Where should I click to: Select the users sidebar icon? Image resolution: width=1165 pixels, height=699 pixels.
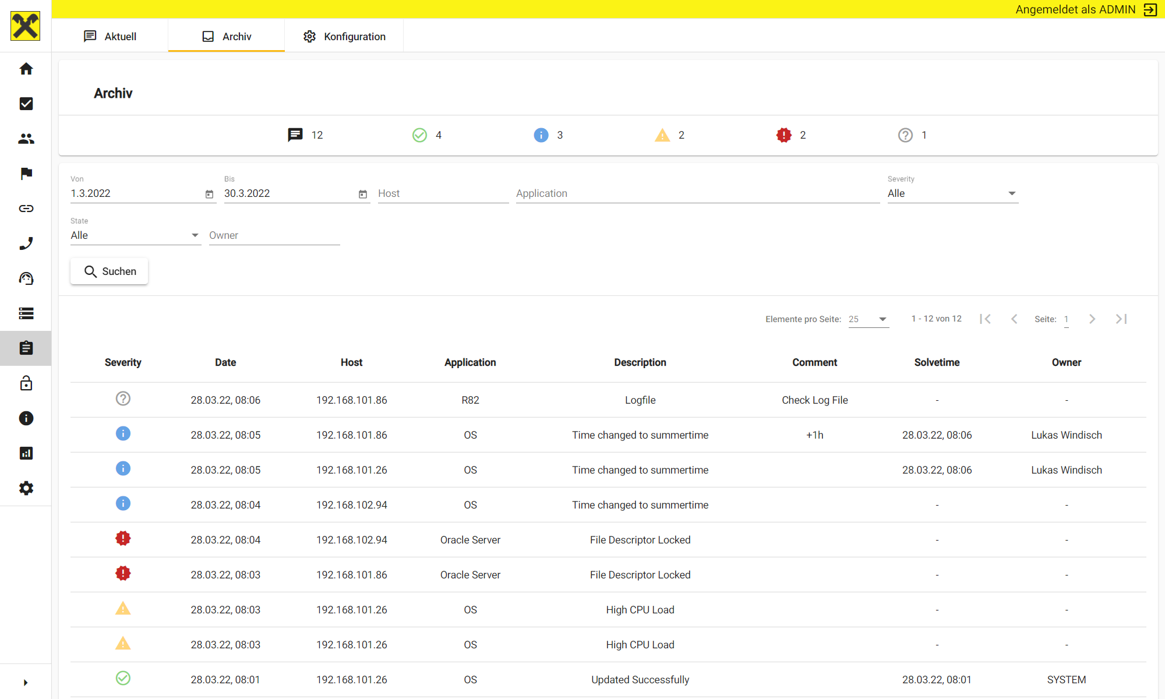click(26, 139)
